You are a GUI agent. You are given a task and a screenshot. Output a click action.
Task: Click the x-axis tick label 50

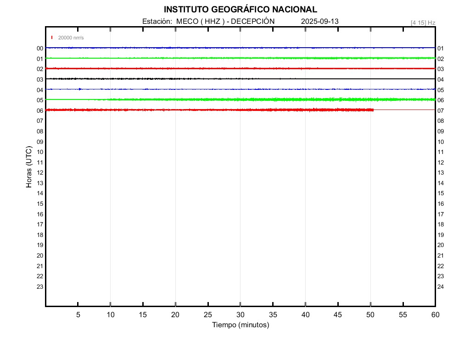pos(370,315)
